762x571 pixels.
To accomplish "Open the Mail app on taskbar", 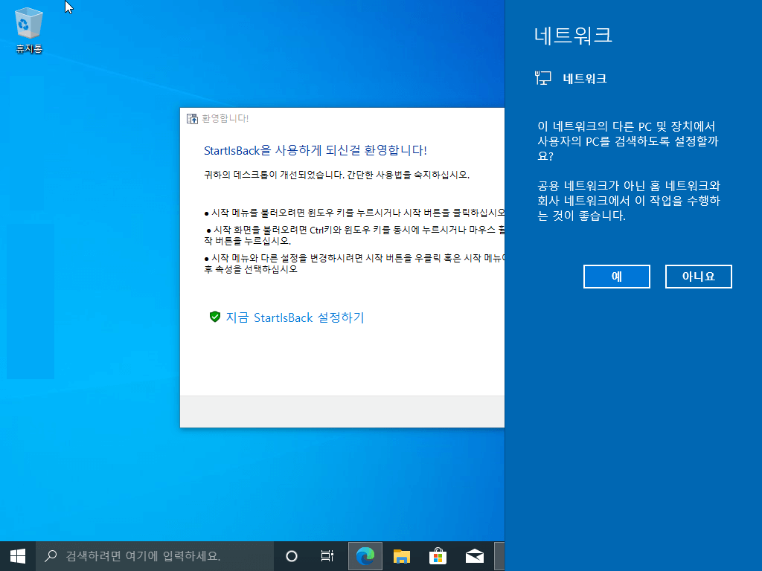I will tap(474, 556).
